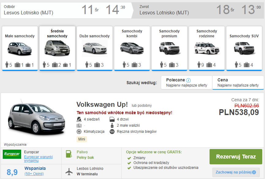Pick the Samochody rodzinne category
This screenshot has height=179, width=265.
pyautogui.click(x=207, y=48)
